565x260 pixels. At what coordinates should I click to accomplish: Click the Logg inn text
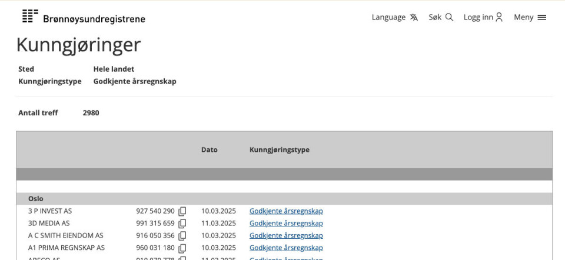click(x=478, y=18)
